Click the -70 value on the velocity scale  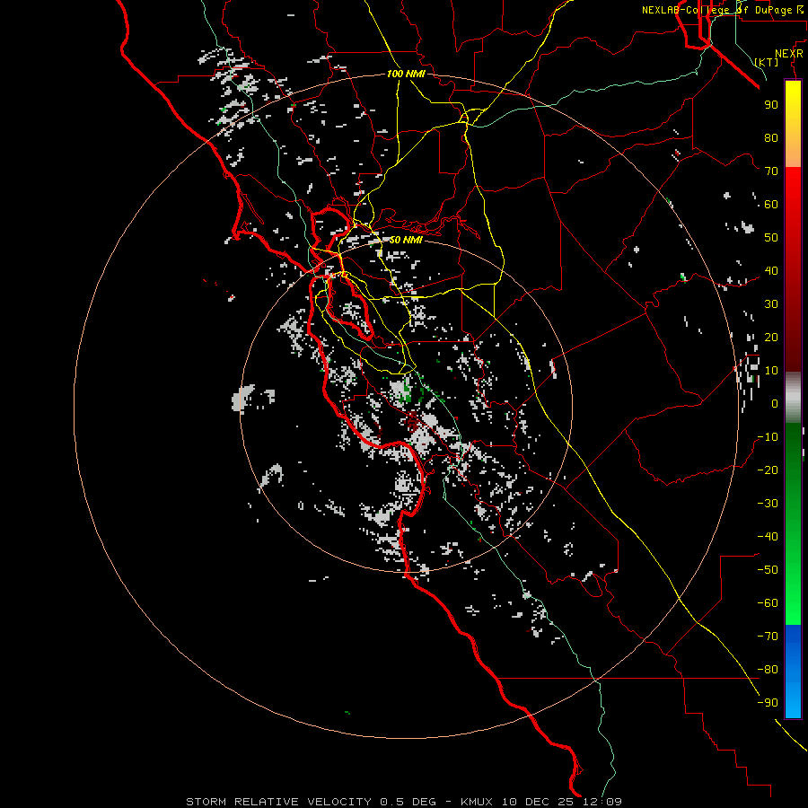(x=768, y=637)
